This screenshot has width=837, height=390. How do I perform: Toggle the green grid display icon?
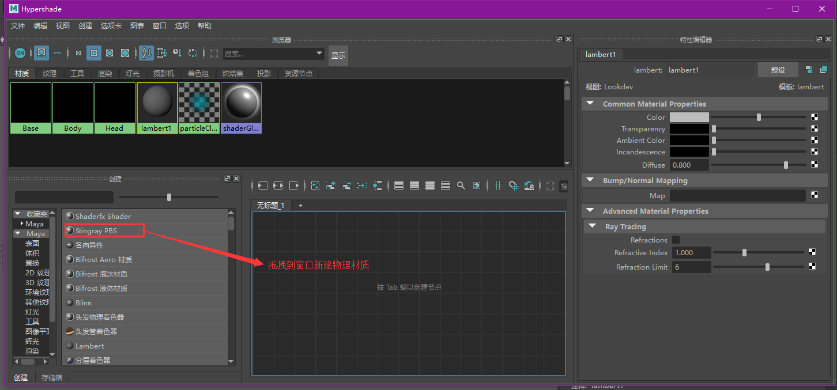point(498,185)
